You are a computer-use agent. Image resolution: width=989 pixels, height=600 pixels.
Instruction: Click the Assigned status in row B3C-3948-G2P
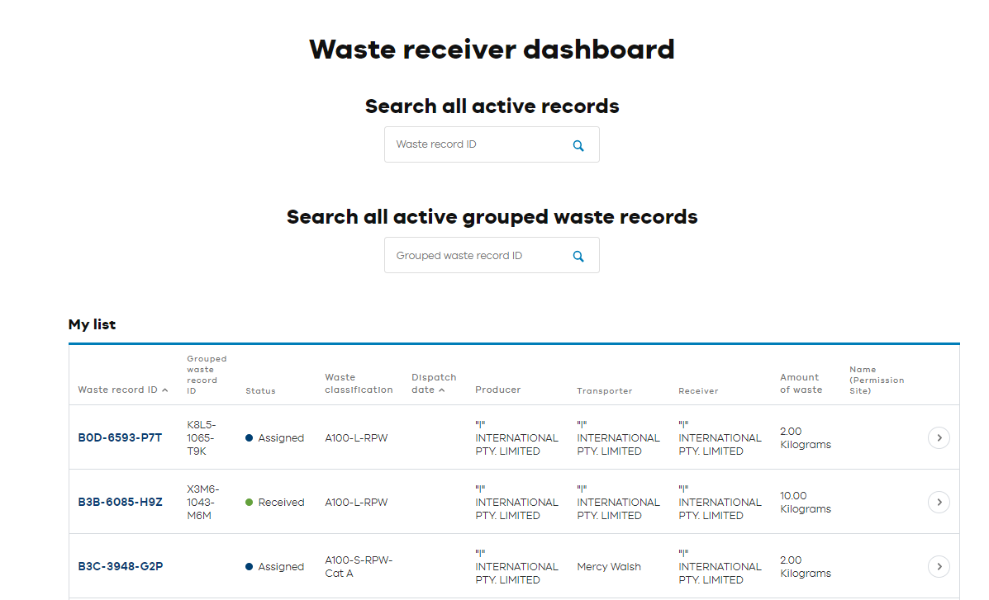coord(275,567)
